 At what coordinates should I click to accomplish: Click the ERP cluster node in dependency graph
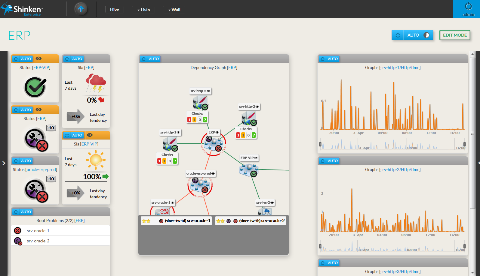(213, 144)
